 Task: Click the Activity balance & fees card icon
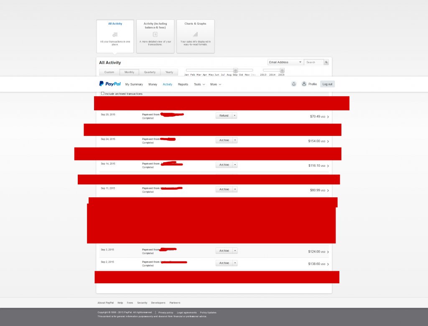click(155, 34)
